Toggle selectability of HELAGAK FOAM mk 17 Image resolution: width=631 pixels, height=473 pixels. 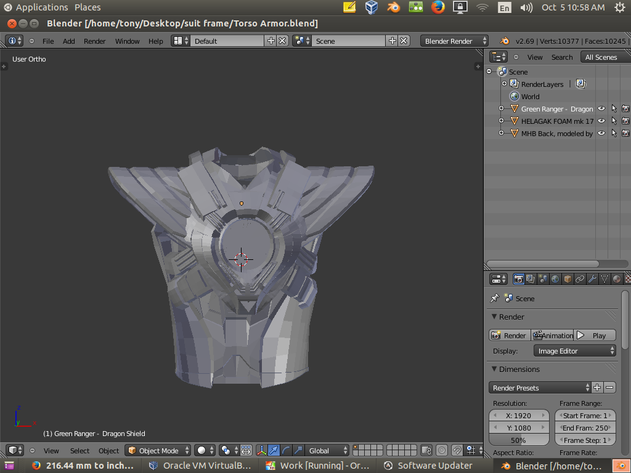[614, 121]
